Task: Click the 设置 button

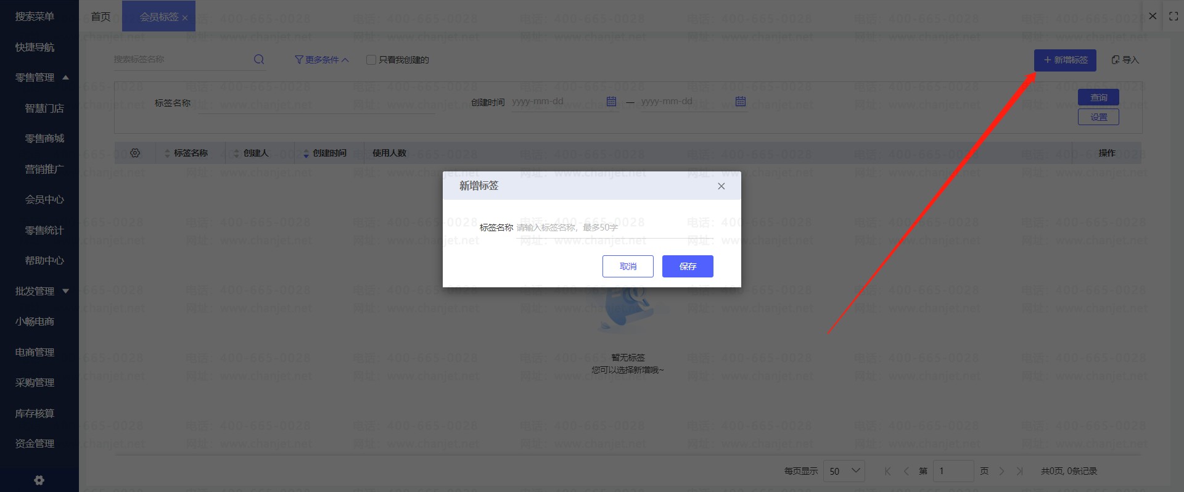Action: (x=1098, y=117)
